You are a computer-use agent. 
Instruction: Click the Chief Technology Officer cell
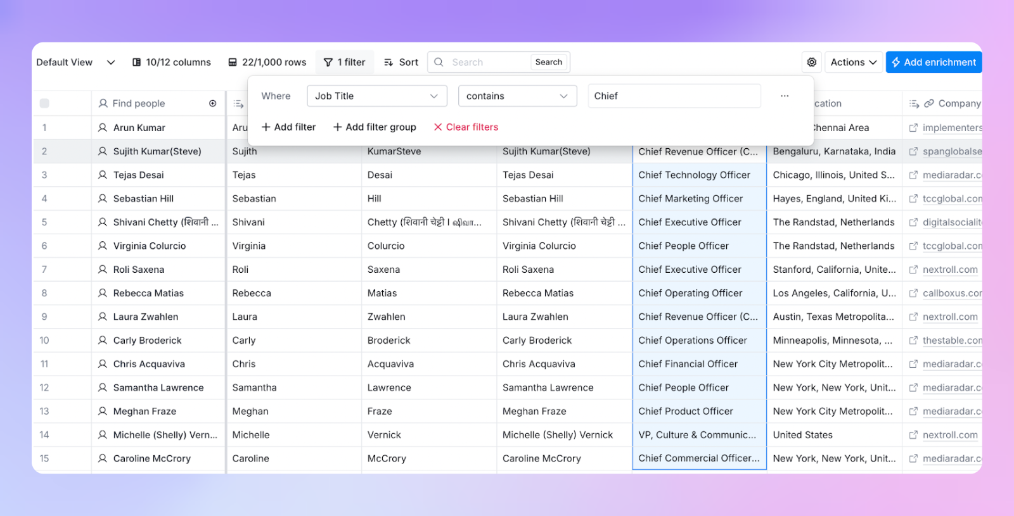click(x=700, y=175)
